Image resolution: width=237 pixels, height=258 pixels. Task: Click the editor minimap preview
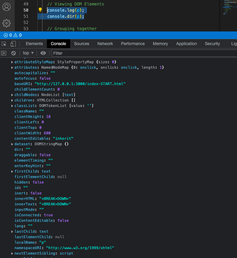(x=228, y=9)
